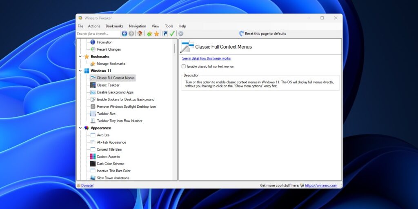Click the Colored Title Bars icon
The height and width of the screenshot is (209, 418).
(x=93, y=149)
